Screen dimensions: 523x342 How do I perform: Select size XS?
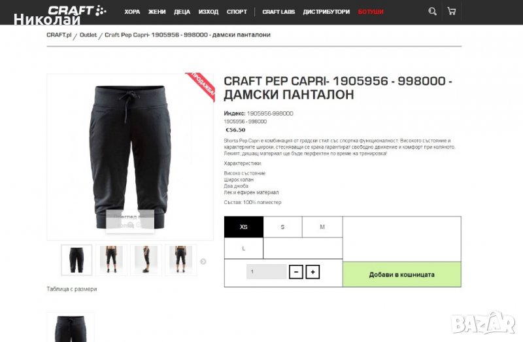click(x=244, y=227)
